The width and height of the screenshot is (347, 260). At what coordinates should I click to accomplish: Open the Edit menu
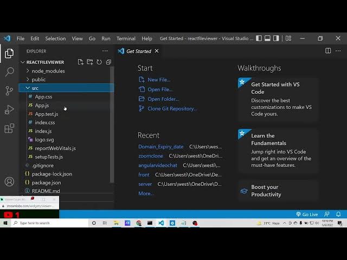click(x=35, y=38)
